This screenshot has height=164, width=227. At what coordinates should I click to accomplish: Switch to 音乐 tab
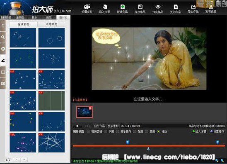coord(35,17)
